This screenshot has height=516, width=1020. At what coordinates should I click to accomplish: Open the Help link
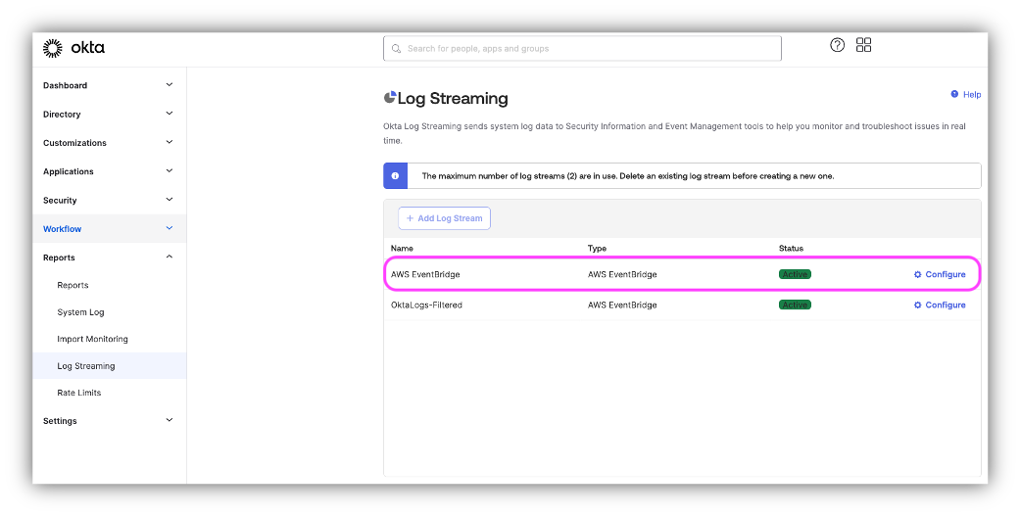pos(966,95)
